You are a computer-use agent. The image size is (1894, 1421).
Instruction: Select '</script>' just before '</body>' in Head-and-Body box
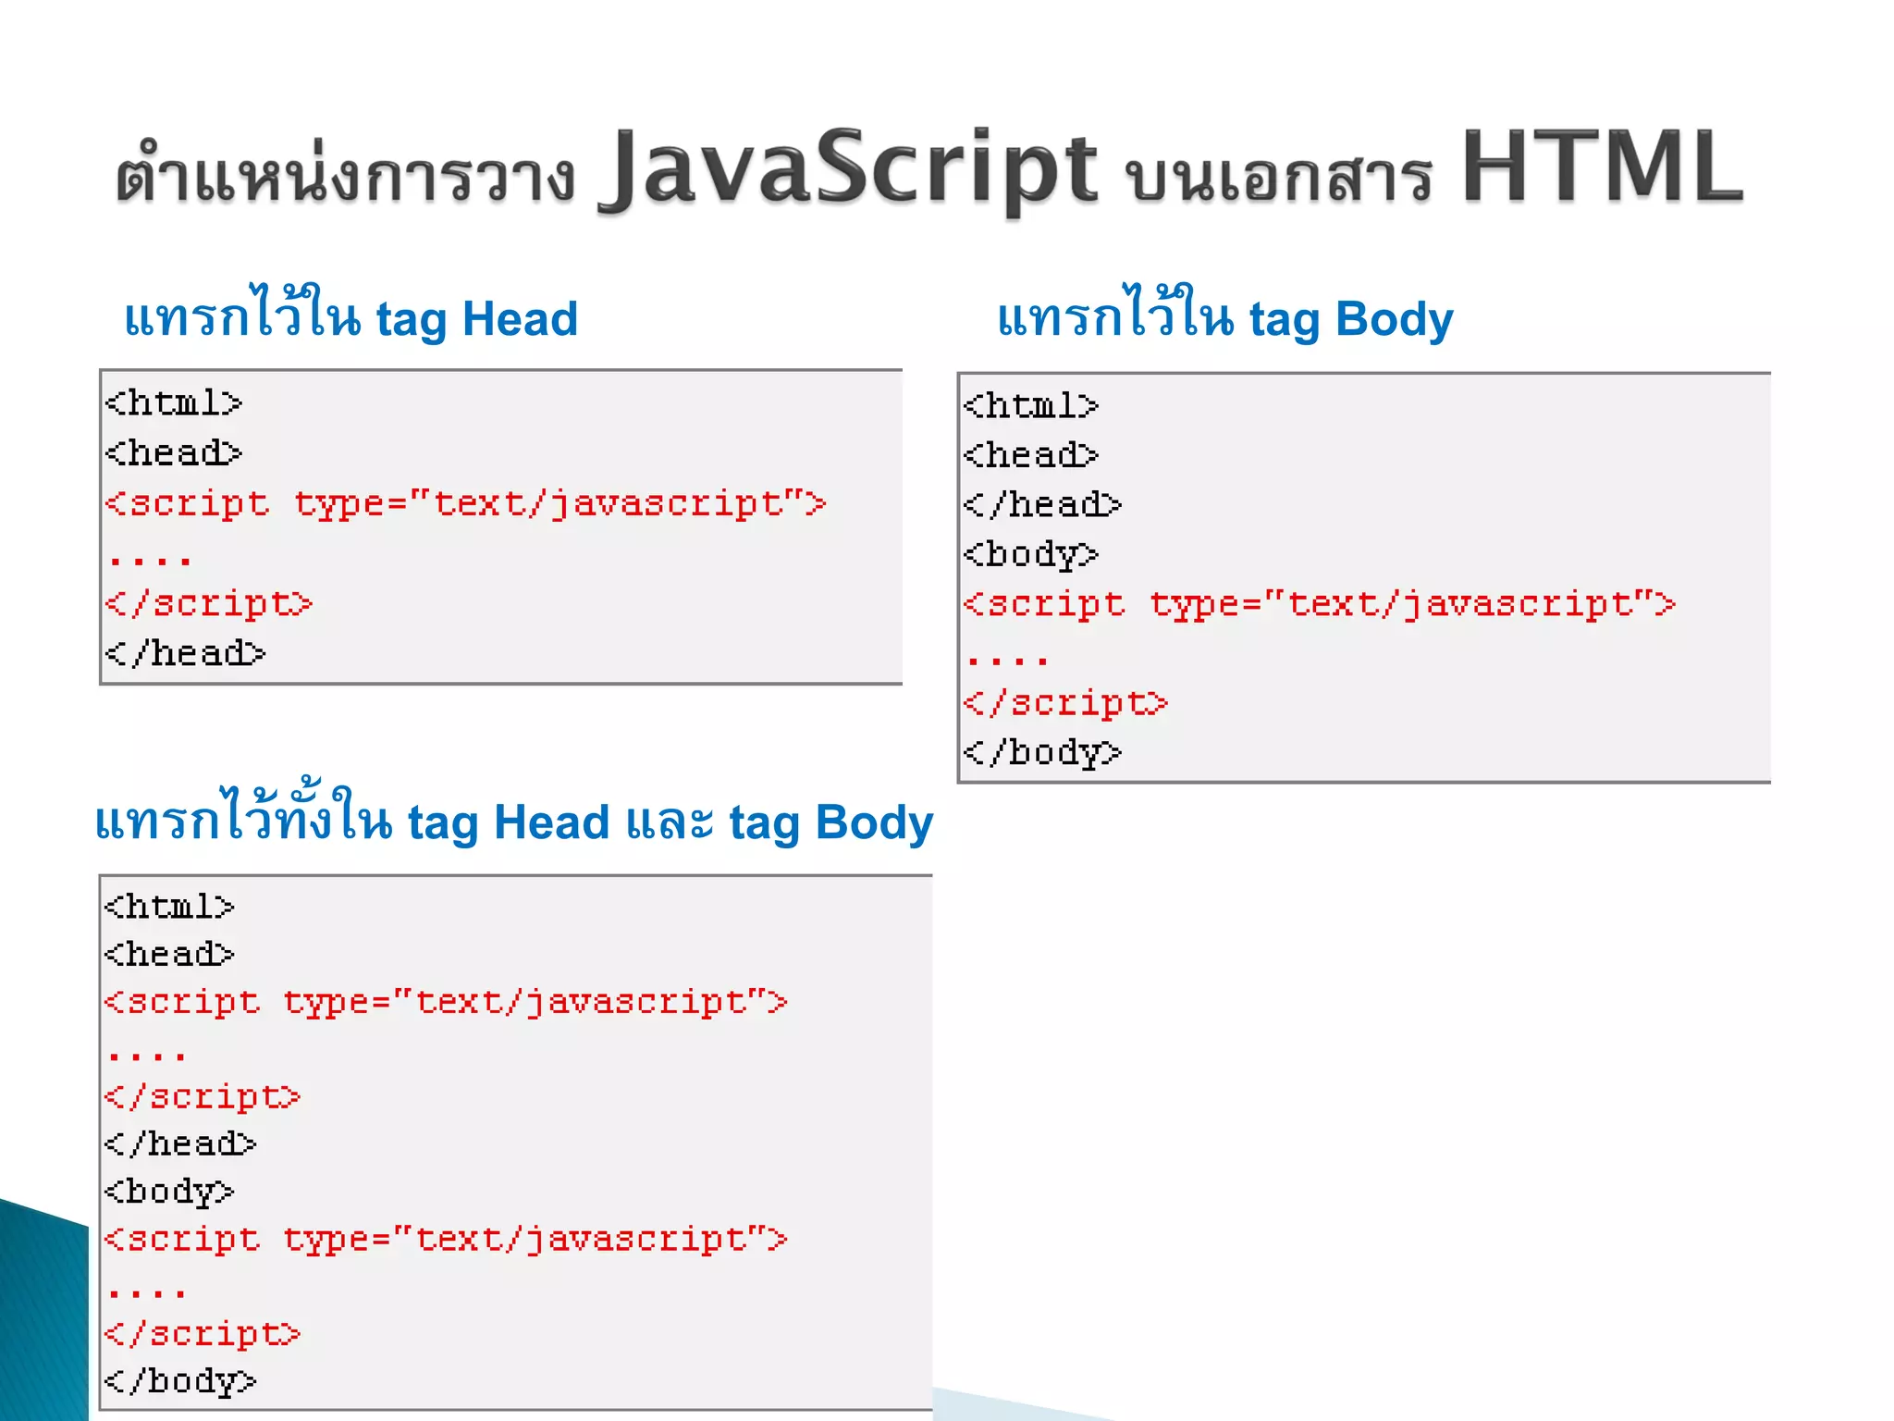click(203, 1334)
